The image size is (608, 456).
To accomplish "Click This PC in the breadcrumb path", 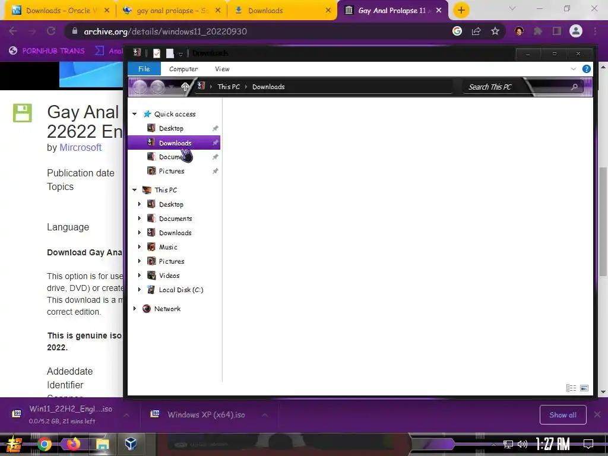I will pyautogui.click(x=229, y=87).
